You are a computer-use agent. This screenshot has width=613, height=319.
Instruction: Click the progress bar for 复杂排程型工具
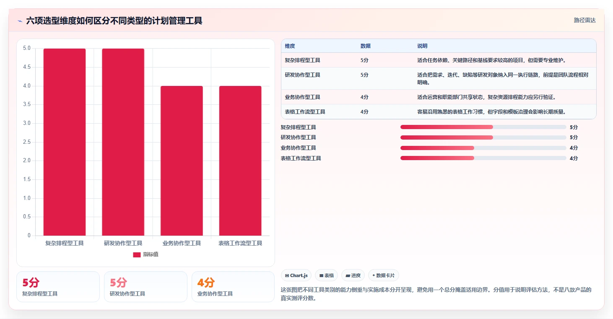click(483, 127)
